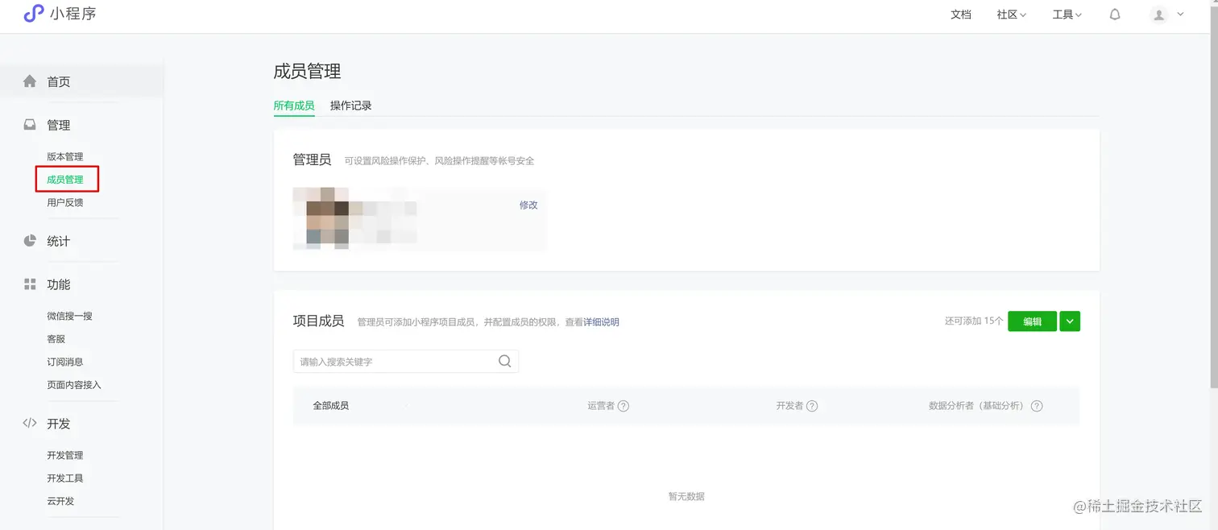Screen dimensions: 1218x530
Task: Click the green 编辑 button
Action: click(x=1032, y=321)
